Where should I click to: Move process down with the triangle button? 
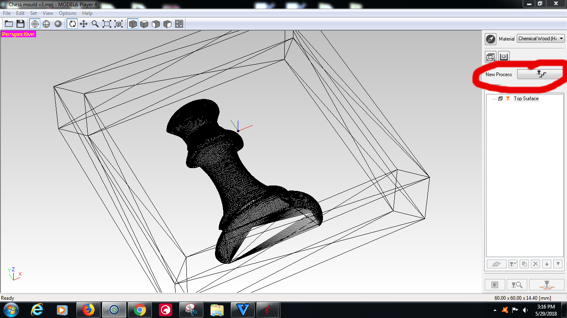(558, 264)
